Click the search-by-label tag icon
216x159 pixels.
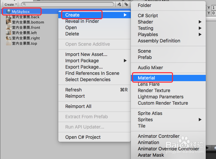click(x=126, y=4)
